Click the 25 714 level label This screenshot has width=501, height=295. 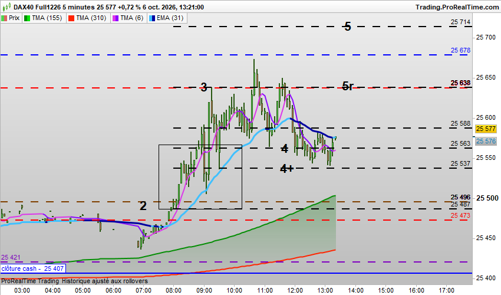coord(460,22)
